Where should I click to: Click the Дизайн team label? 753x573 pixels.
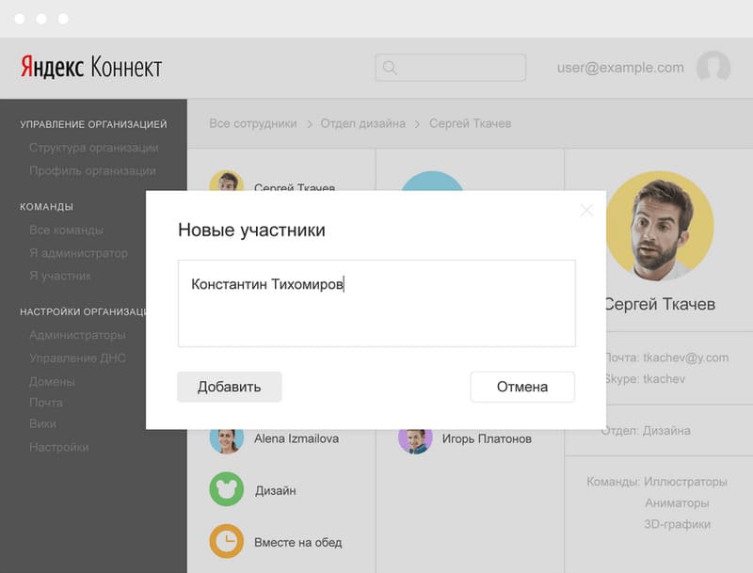[275, 491]
